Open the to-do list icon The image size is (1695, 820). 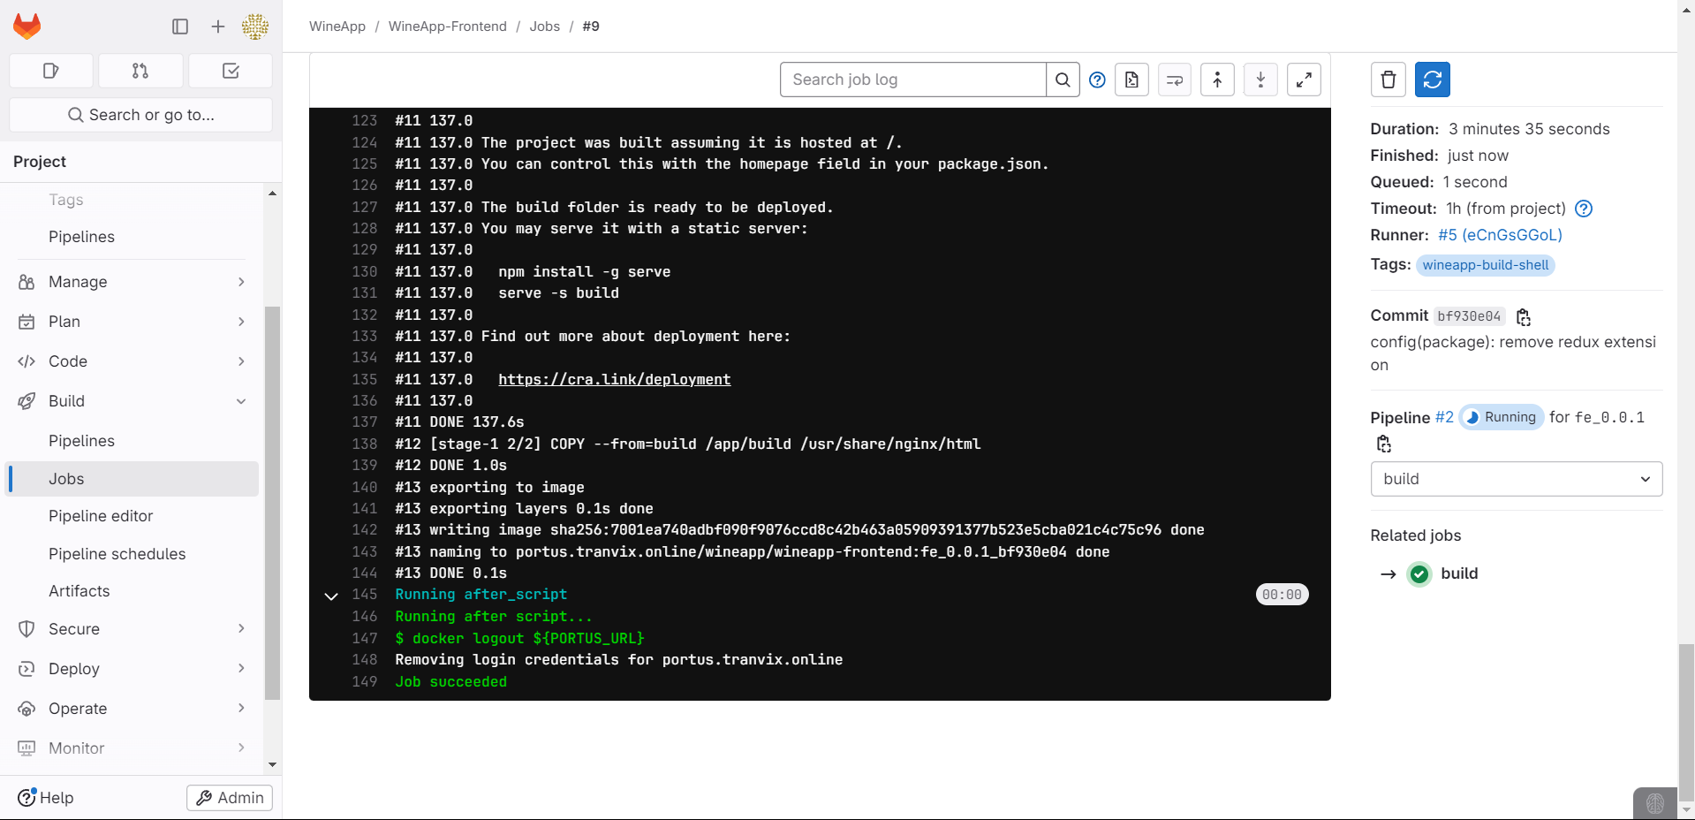coord(231,71)
